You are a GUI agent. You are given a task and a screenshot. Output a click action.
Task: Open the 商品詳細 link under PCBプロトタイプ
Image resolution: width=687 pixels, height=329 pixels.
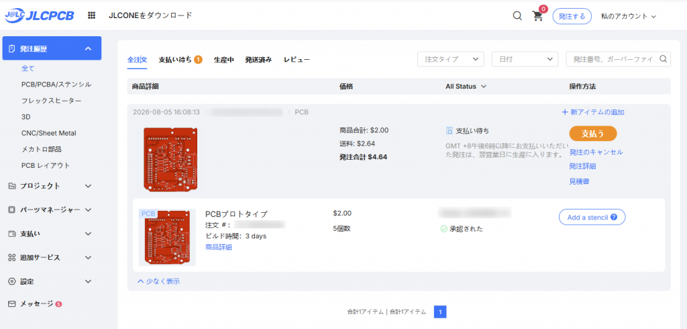[219, 247]
